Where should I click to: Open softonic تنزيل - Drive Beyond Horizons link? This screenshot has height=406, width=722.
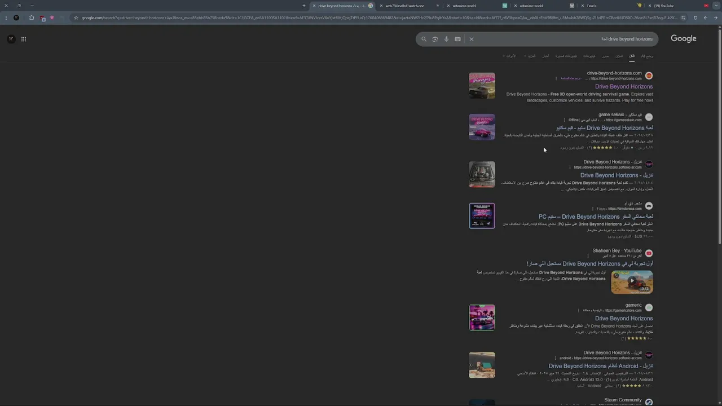coord(617,175)
